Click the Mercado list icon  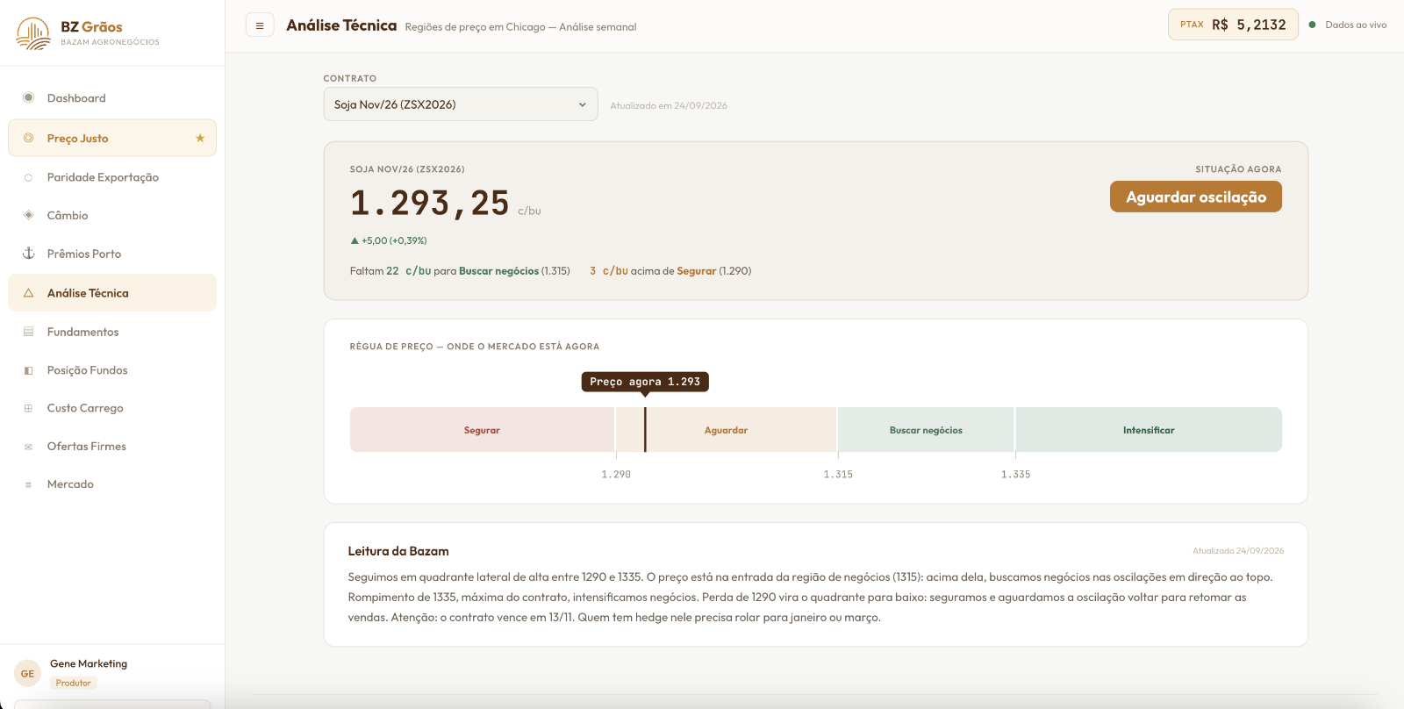28,484
